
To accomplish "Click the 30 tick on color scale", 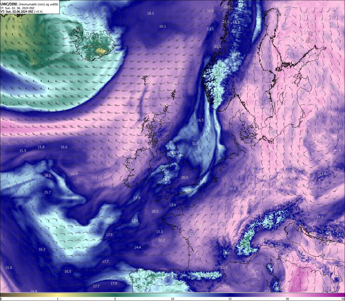I will coord(287,299).
